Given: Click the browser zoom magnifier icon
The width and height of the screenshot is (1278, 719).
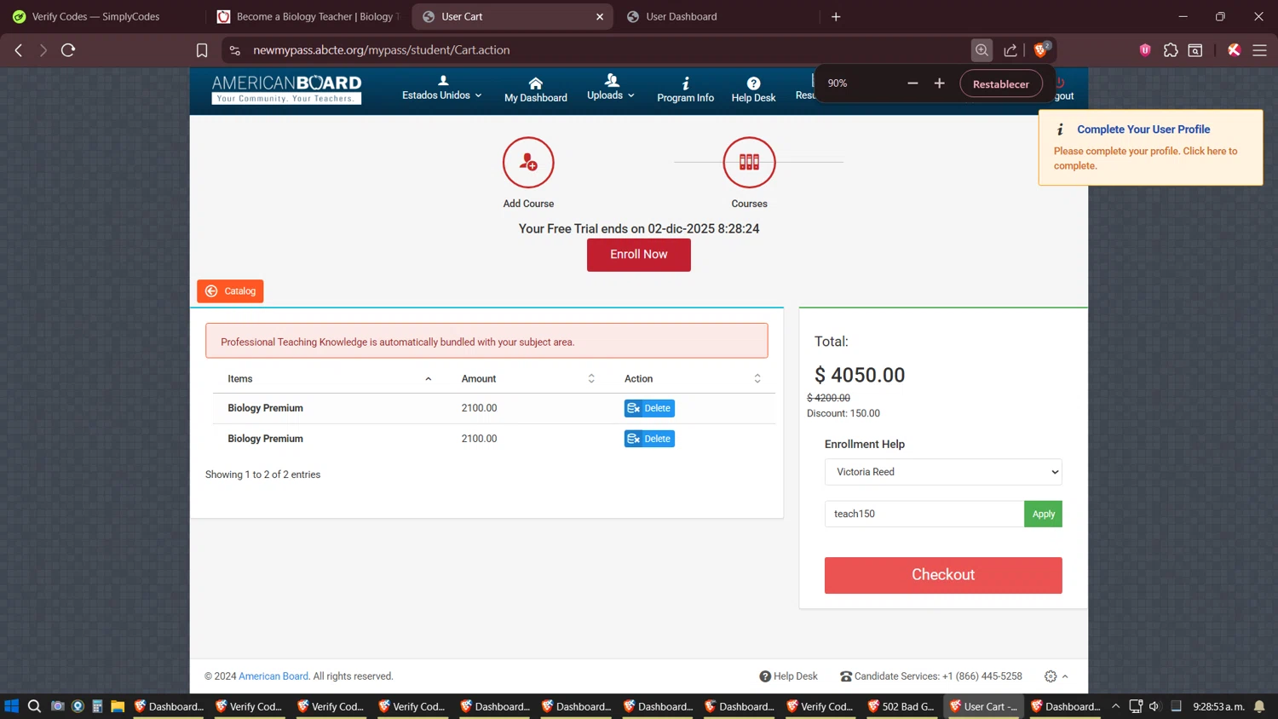Looking at the screenshot, I should click(982, 50).
